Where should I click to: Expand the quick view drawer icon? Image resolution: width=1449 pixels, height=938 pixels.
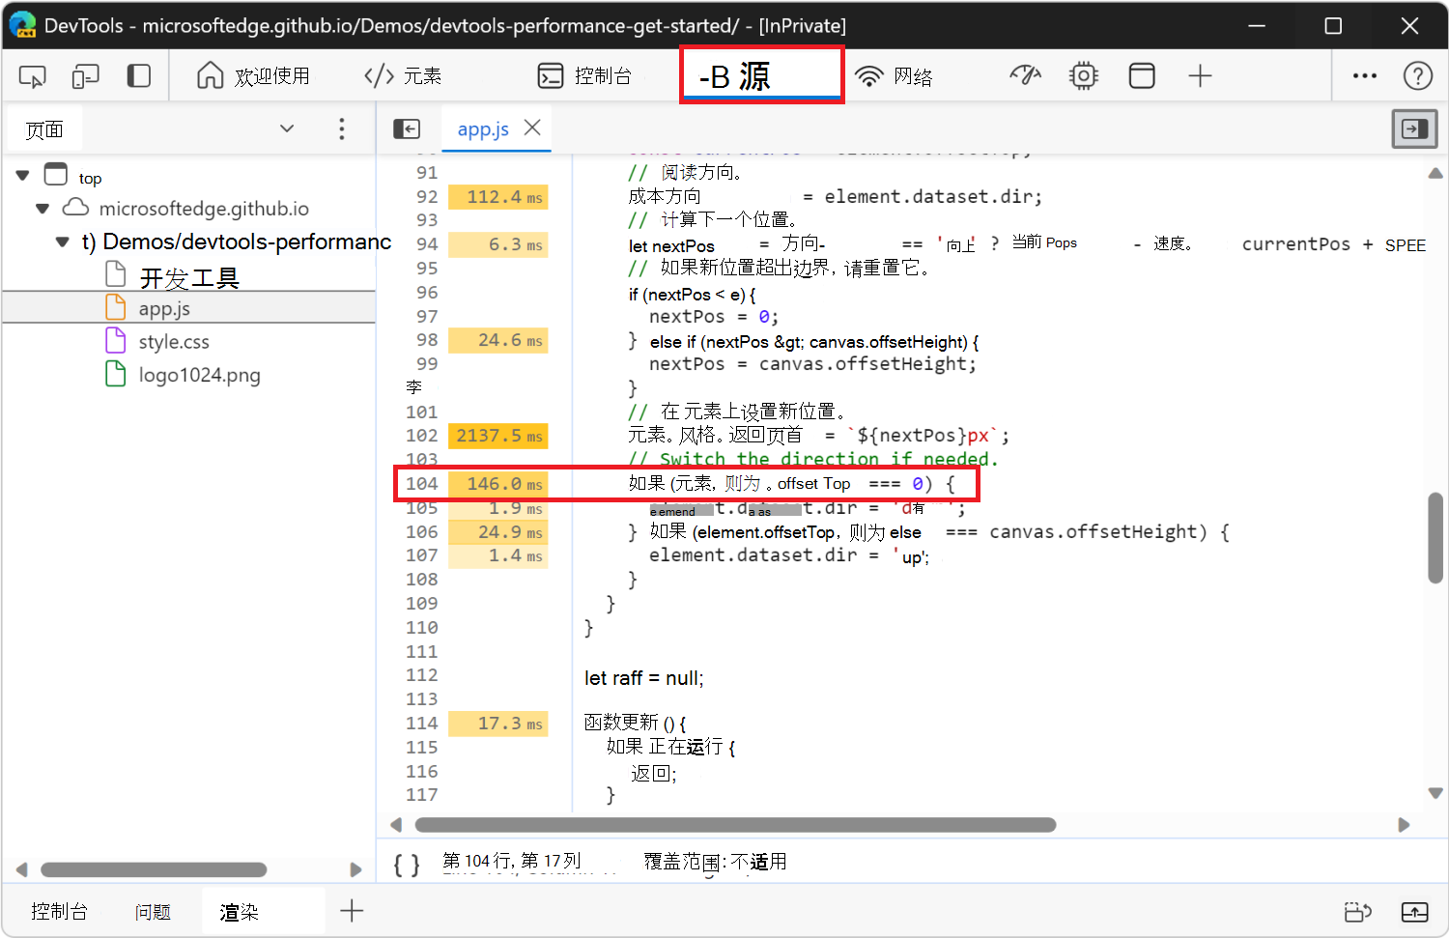1415,911
